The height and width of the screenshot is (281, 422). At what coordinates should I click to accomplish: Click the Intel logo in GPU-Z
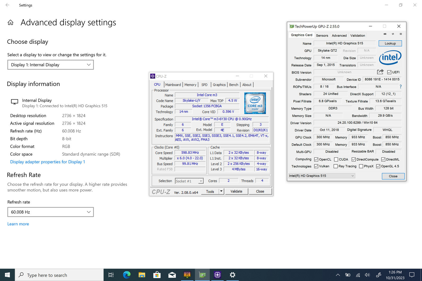tap(390, 58)
